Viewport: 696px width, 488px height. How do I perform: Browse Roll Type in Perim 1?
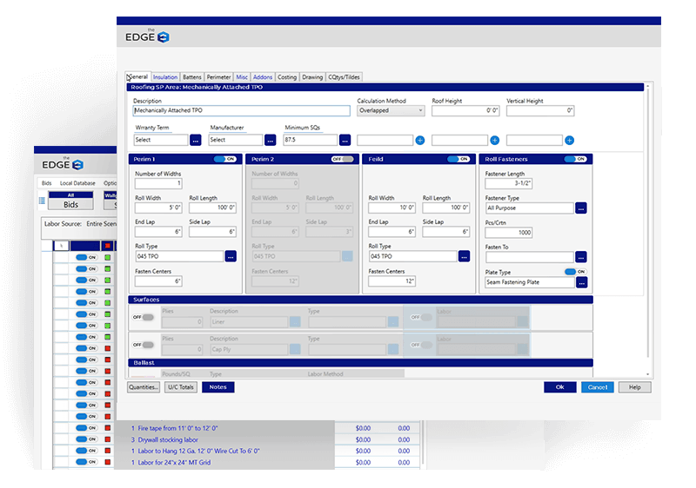[231, 256]
